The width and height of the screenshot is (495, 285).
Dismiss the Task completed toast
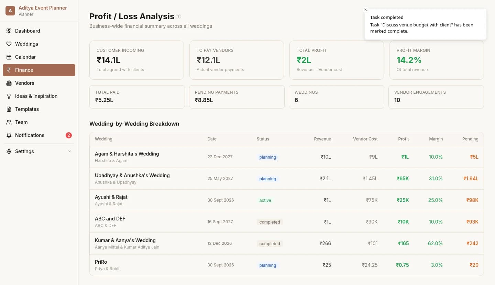click(366, 10)
